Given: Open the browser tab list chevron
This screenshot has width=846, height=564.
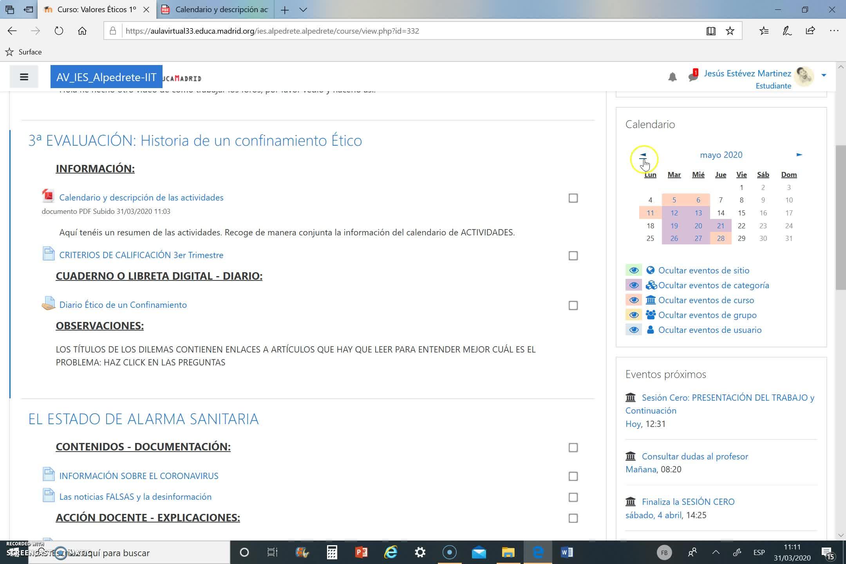Looking at the screenshot, I should (303, 10).
